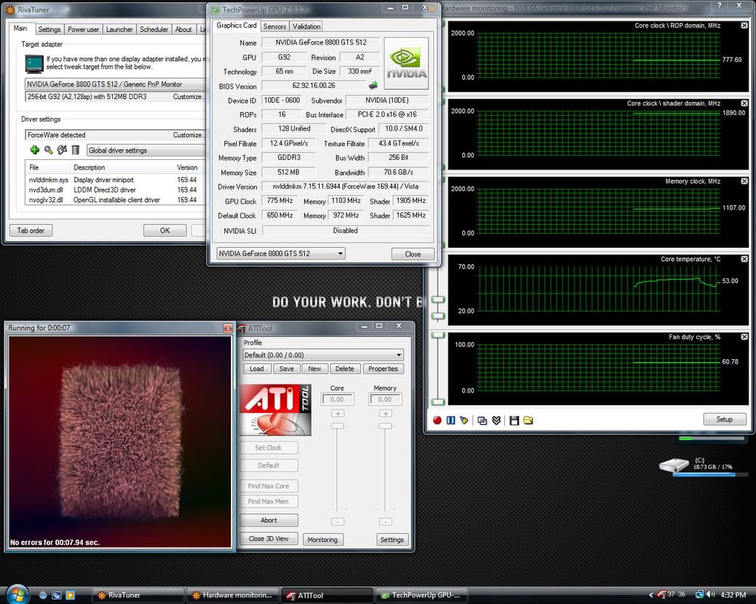Click the Setup button in Hardware monitoring
The height and width of the screenshot is (604, 756).
point(724,419)
